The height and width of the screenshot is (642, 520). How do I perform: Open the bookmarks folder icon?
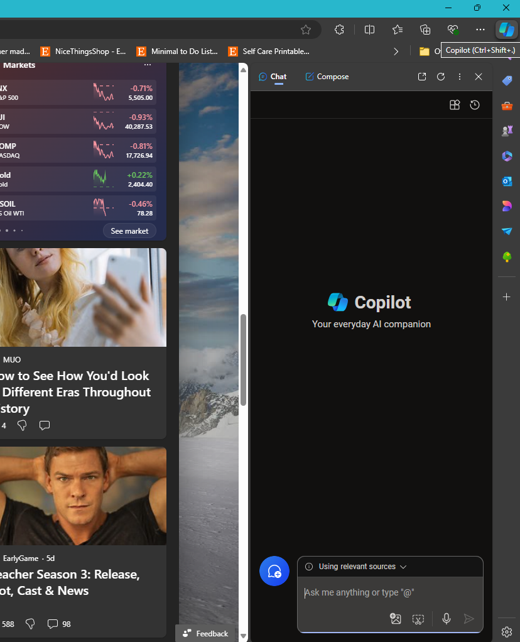[x=424, y=51]
